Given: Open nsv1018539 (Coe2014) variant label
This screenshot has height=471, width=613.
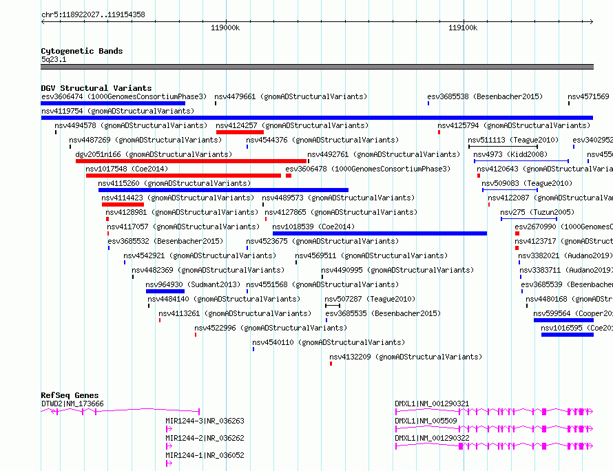Looking at the screenshot, I should coord(313,227).
